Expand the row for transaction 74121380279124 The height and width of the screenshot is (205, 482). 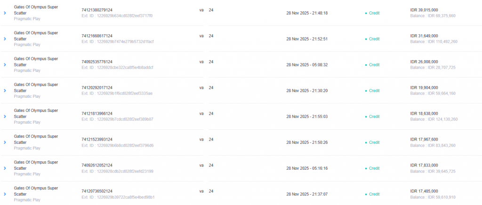pos(5,13)
